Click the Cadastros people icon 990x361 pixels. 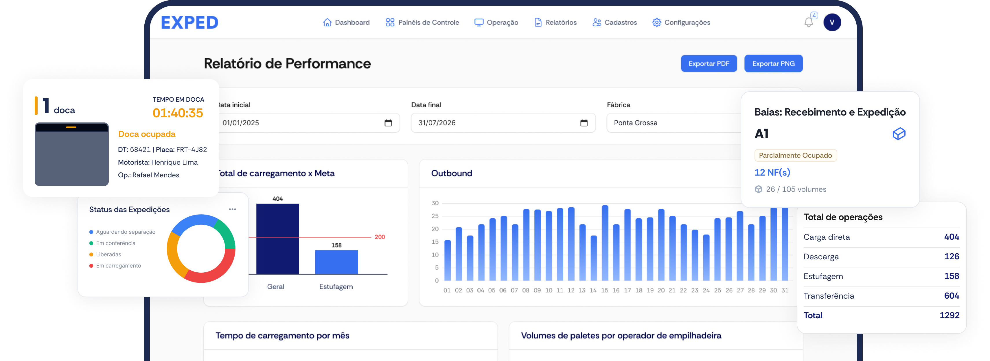[597, 22]
